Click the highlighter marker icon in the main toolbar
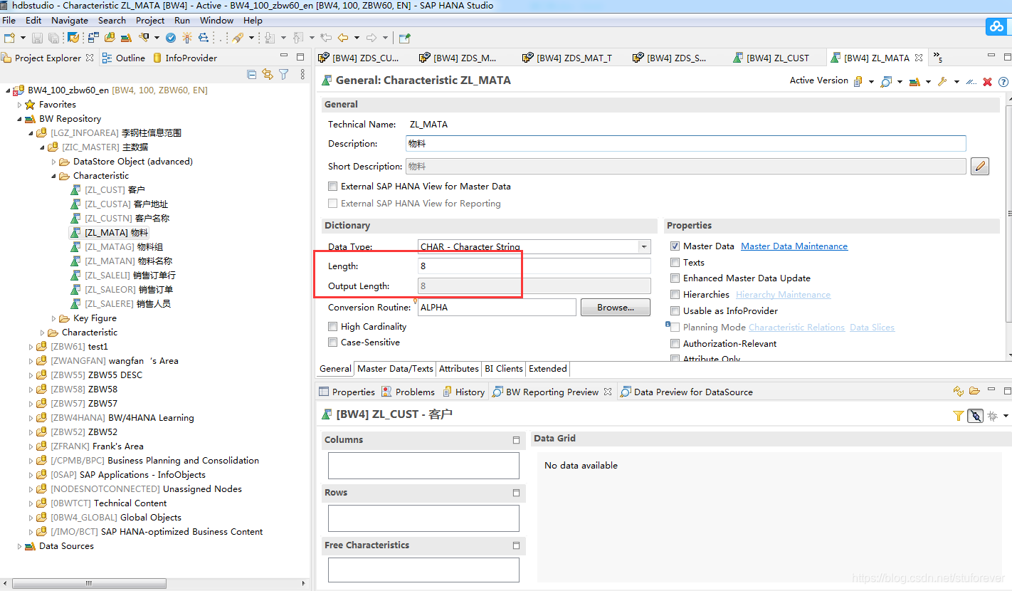 (x=238, y=38)
